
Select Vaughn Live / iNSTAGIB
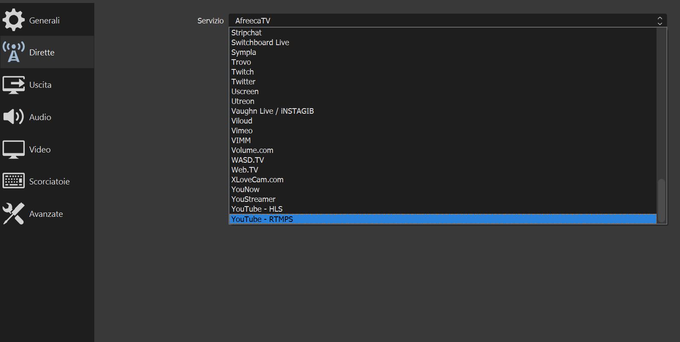point(443,111)
